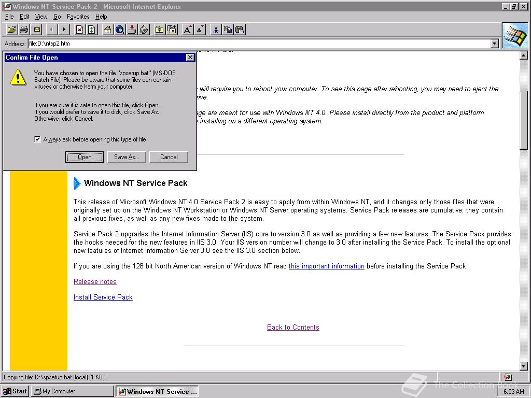
Task: Follow the 'this important information' link
Action: point(327,266)
